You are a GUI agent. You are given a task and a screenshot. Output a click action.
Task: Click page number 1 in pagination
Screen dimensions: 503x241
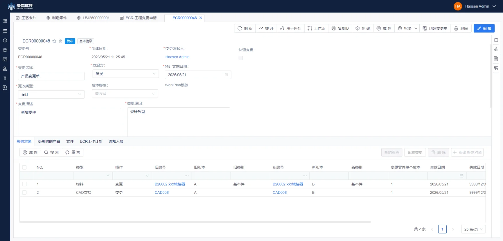[442, 229]
